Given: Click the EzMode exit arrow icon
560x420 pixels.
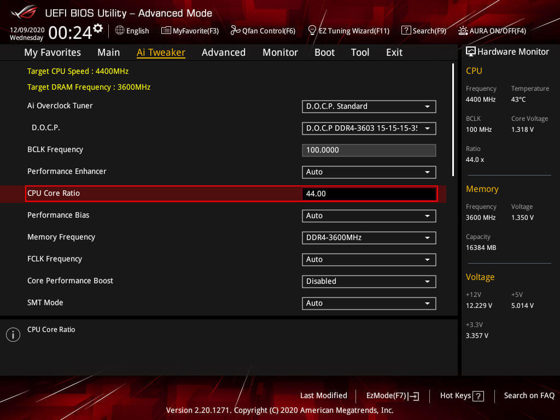Looking at the screenshot, I should coord(413,396).
